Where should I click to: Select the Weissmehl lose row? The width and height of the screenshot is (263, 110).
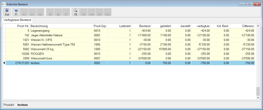tap(130, 58)
